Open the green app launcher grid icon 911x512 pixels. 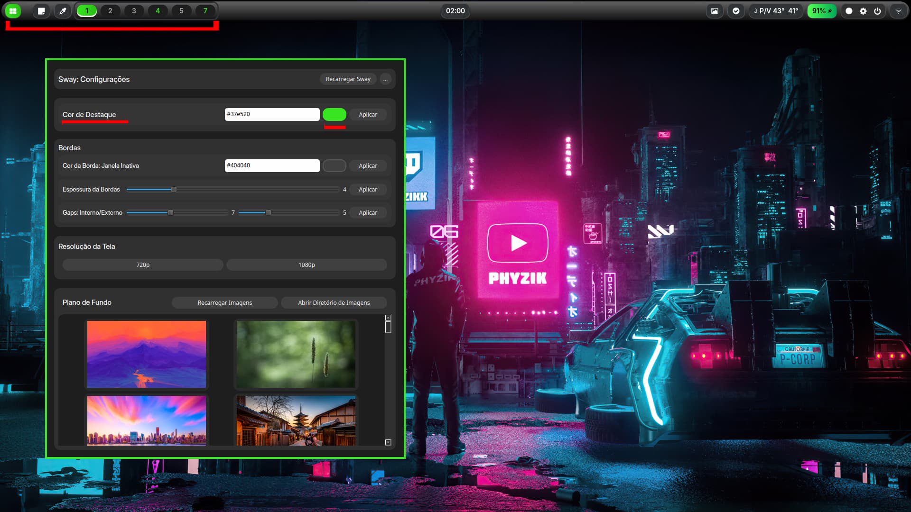click(x=13, y=11)
